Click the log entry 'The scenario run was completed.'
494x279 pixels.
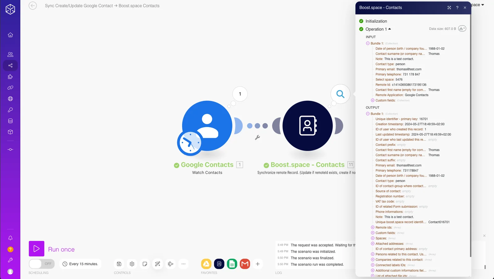point(317,264)
